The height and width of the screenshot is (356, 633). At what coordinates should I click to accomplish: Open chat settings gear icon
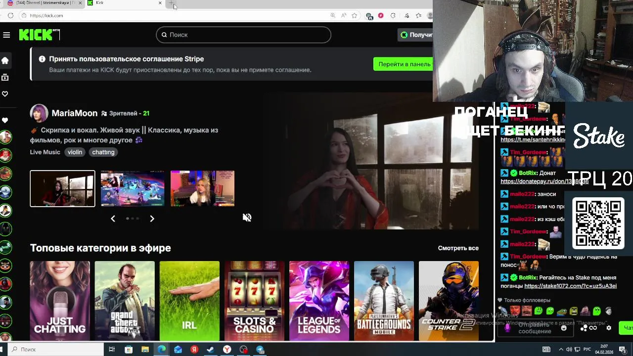[609, 328]
